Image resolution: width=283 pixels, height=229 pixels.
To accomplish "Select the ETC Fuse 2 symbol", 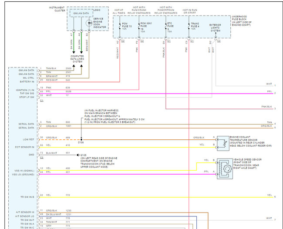I will coord(166,27).
